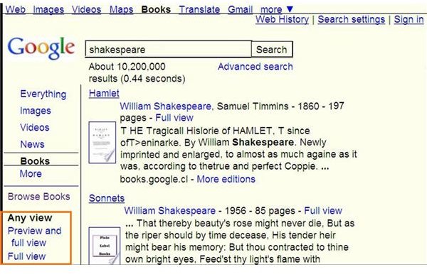Open Translate in the top navigation
The width and height of the screenshot is (427, 274).
coord(199,9)
